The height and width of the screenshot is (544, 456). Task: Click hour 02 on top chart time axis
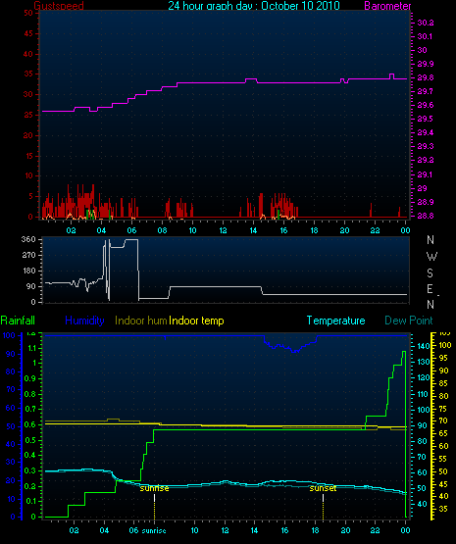[72, 230]
